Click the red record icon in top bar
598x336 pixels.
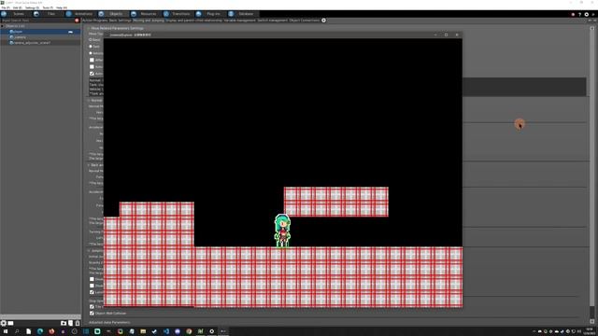pos(573,15)
